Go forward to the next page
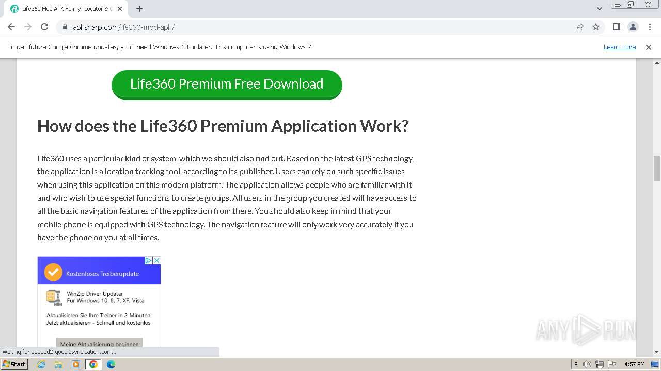Image resolution: width=661 pixels, height=371 pixels. point(28,27)
